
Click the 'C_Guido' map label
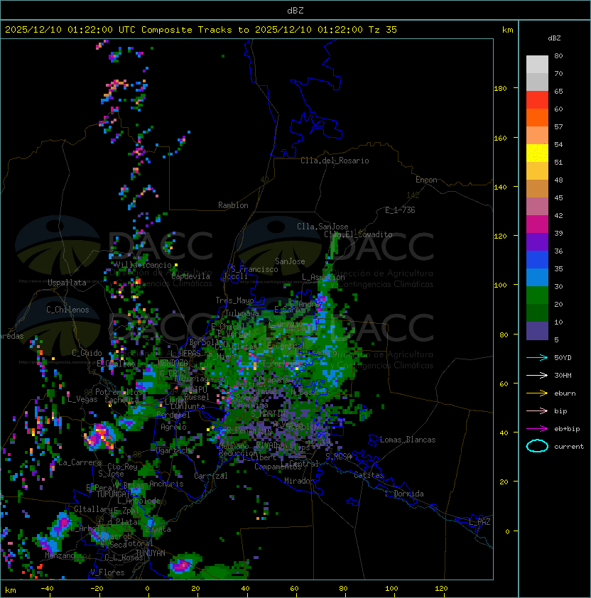click(87, 353)
